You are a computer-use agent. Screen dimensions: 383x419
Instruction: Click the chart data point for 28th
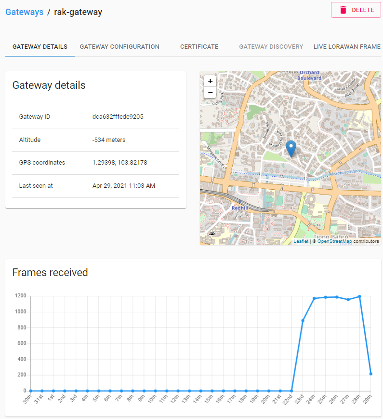click(x=359, y=296)
